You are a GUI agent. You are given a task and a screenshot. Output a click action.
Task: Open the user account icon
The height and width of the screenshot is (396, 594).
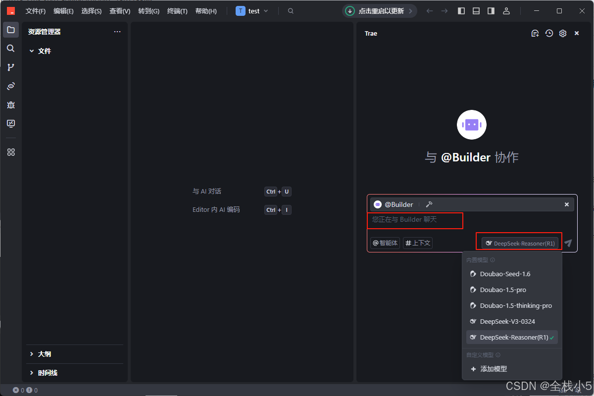point(506,11)
